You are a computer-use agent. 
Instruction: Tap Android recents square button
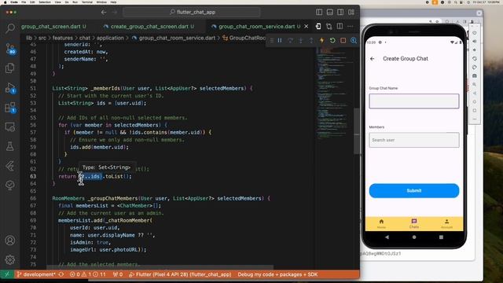[x=441, y=237]
